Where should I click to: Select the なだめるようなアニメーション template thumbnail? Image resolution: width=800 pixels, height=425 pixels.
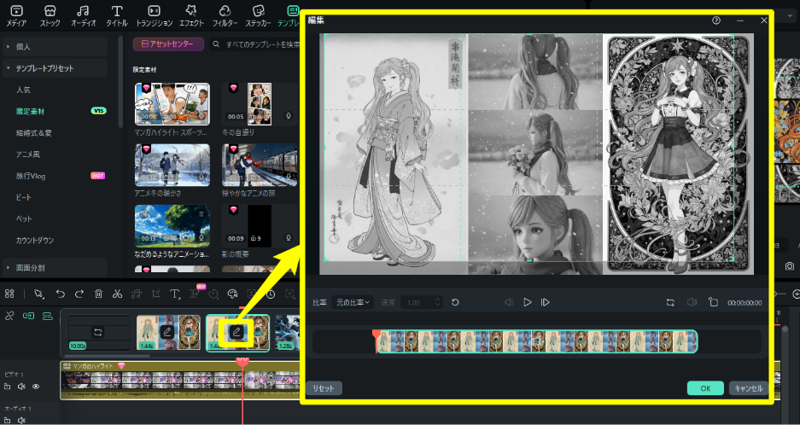point(172,226)
